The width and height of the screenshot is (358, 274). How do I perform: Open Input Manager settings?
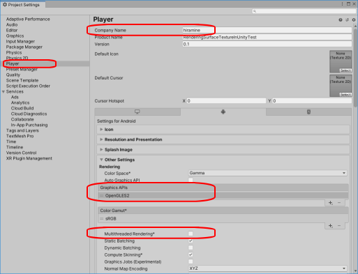click(20, 41)
